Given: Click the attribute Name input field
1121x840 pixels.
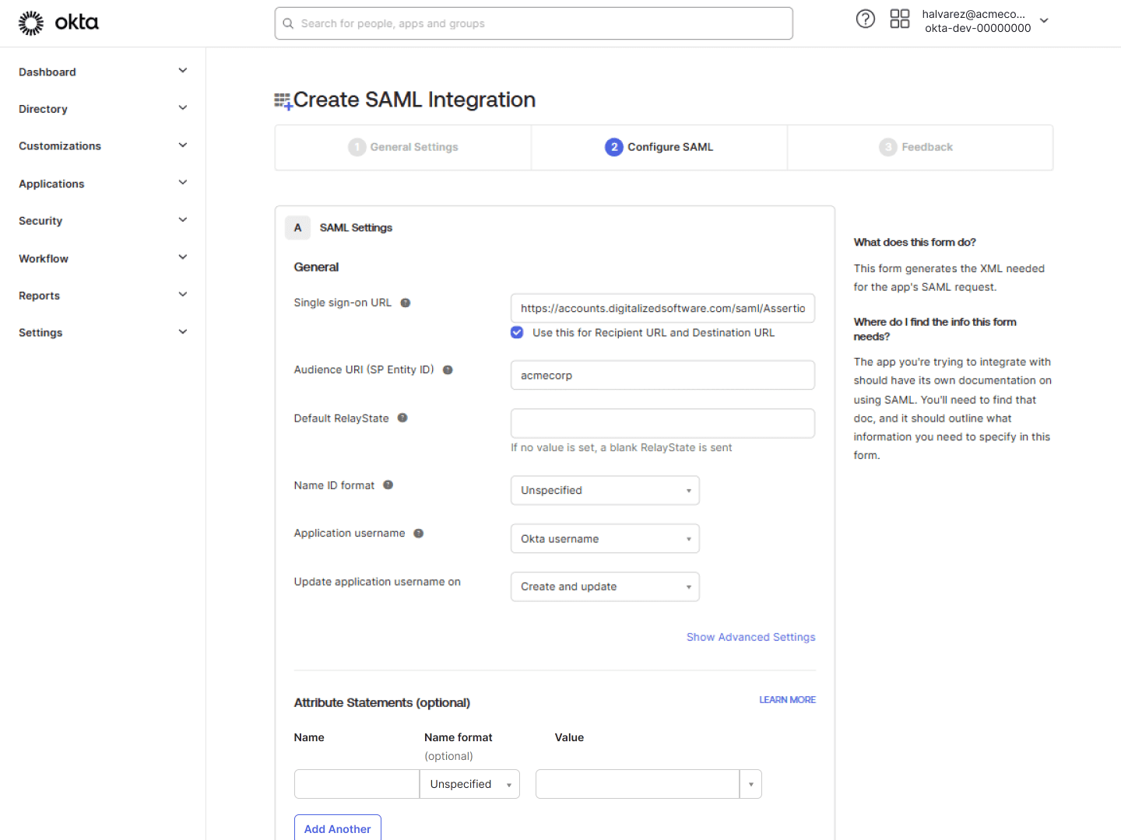Looking at the screenshot, I should 357,784.
